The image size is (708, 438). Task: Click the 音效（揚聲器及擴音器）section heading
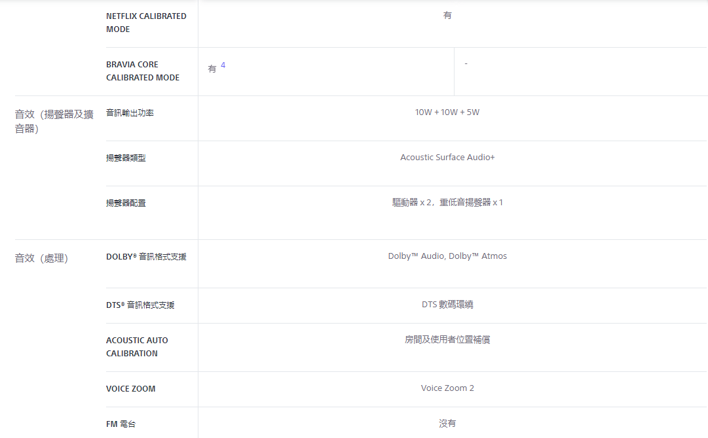[x=54, y=121]
